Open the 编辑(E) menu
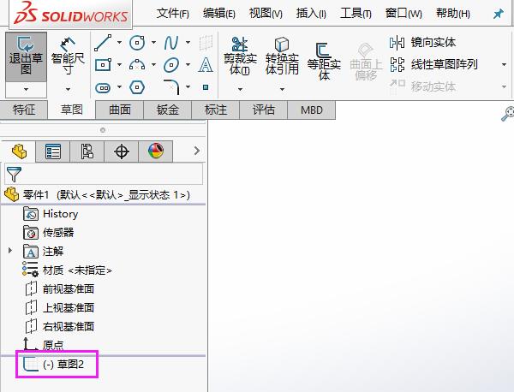 218,14
